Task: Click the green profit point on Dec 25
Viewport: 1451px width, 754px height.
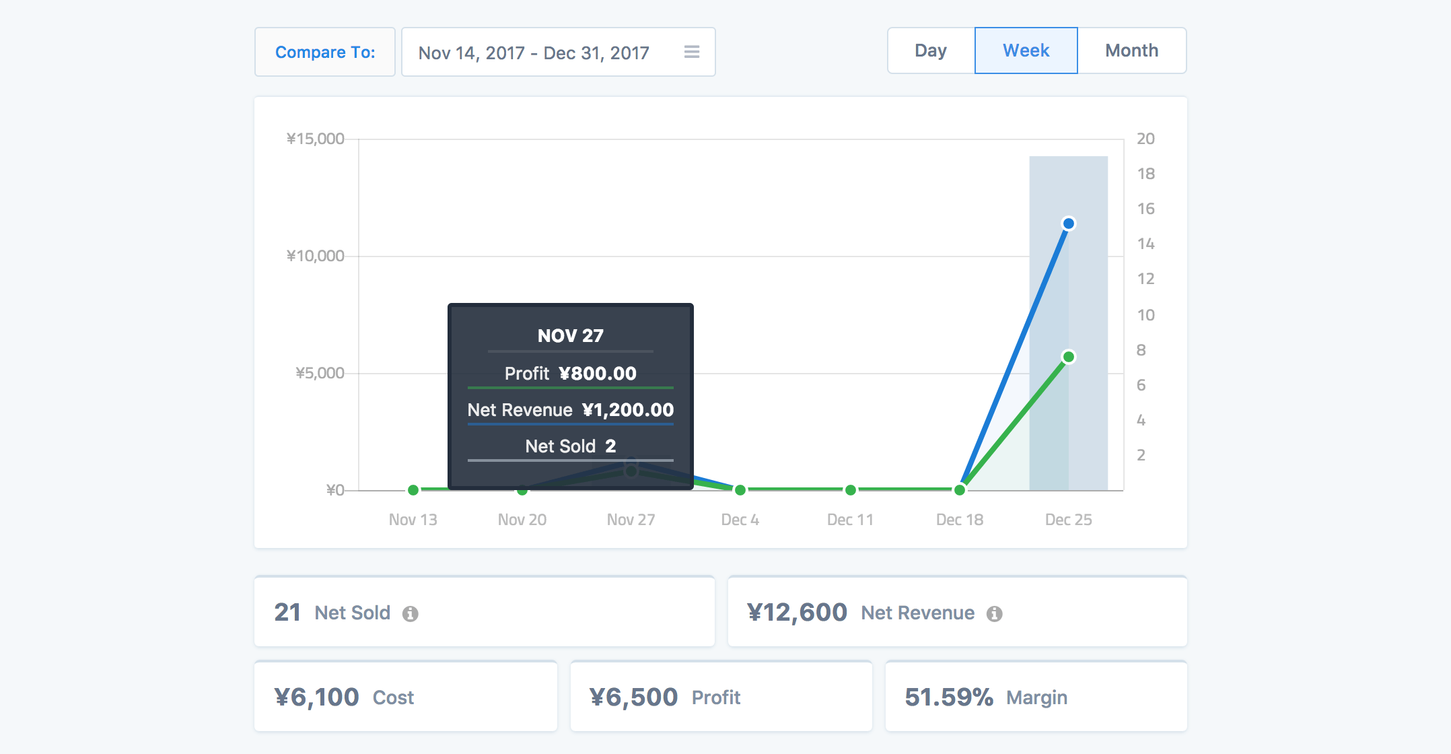Action: coord(1068,357)
